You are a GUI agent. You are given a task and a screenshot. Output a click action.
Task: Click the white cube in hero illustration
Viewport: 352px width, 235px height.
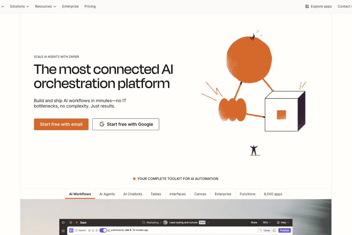(x=285, y=111)
